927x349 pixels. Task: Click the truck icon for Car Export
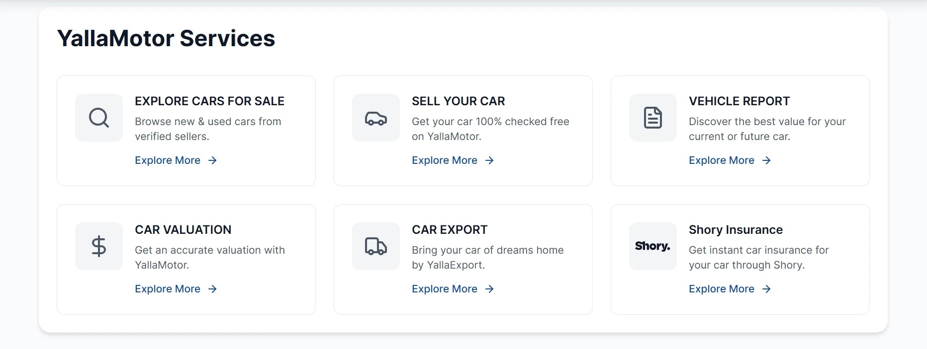coord(375,246)
